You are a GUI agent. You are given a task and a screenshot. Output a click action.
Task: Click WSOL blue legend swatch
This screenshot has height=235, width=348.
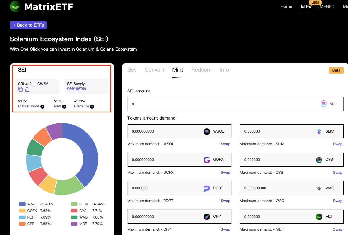pos(22,204)
